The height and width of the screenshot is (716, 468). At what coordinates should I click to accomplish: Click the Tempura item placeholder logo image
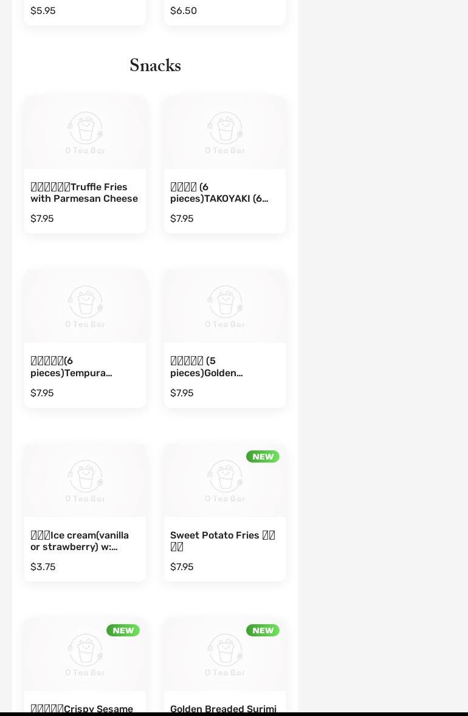[x=85, y=306]
